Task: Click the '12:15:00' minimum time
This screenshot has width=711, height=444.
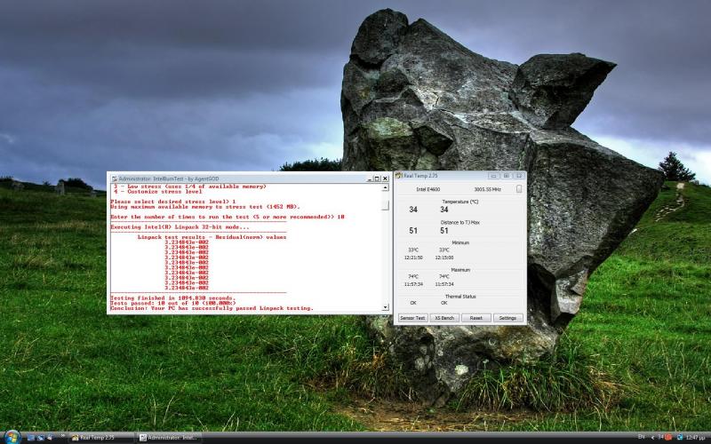Action: click(443, 258)
